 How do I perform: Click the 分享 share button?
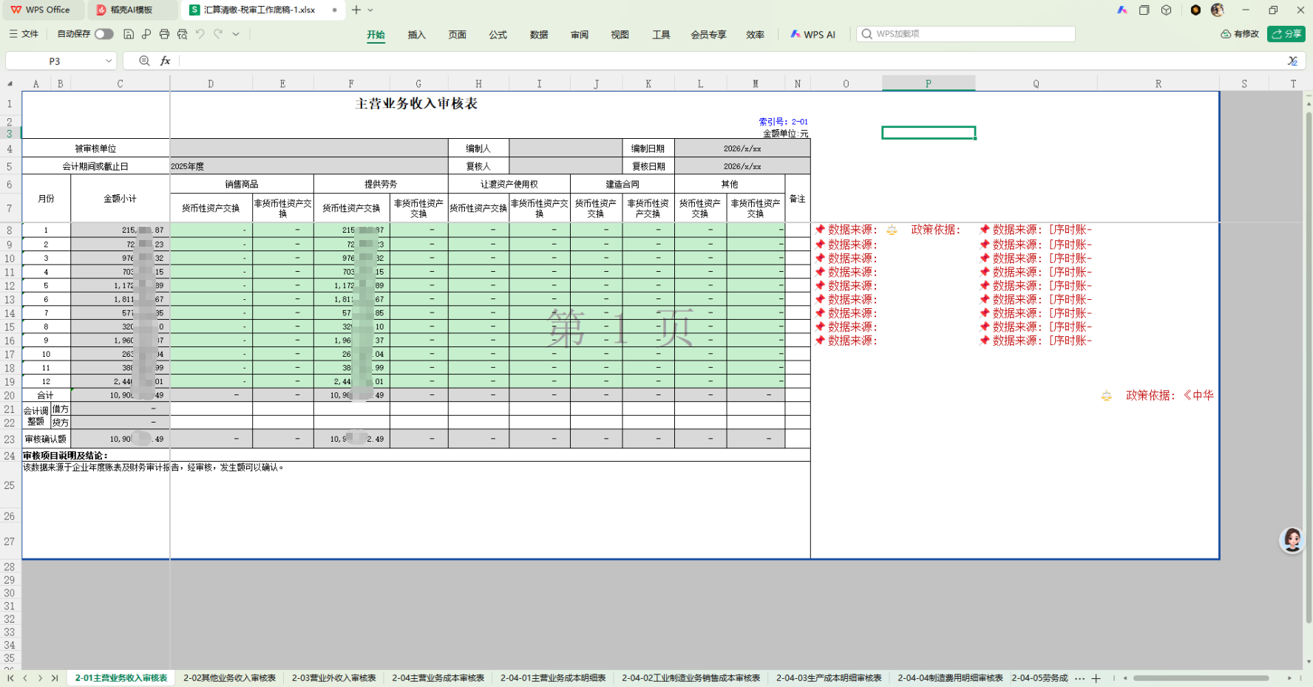point(1286,34)
